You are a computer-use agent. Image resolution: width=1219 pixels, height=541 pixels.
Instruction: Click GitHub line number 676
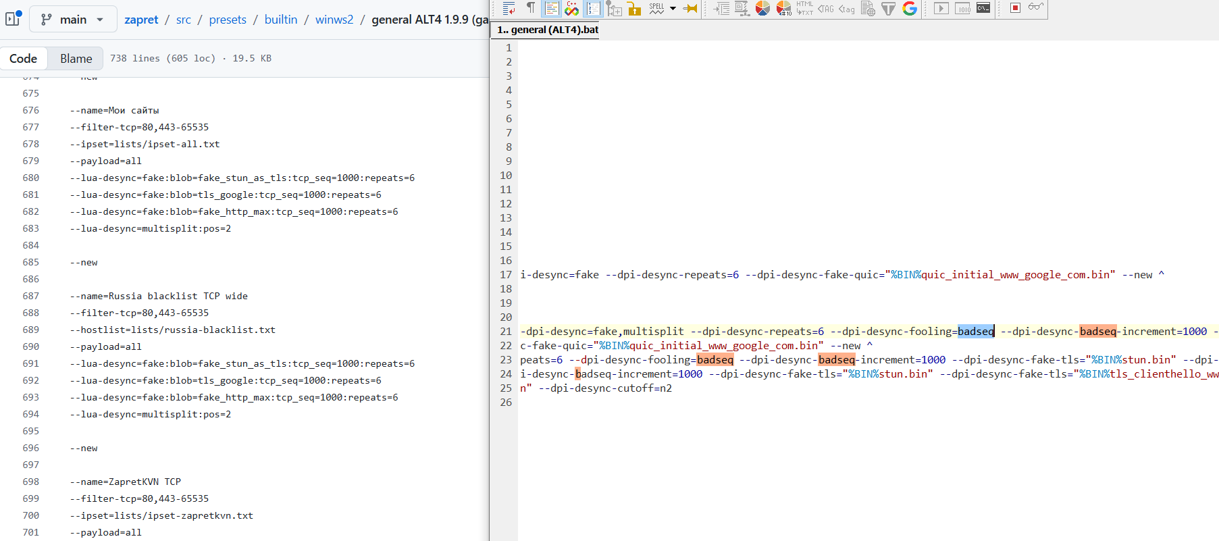(30, 110)
